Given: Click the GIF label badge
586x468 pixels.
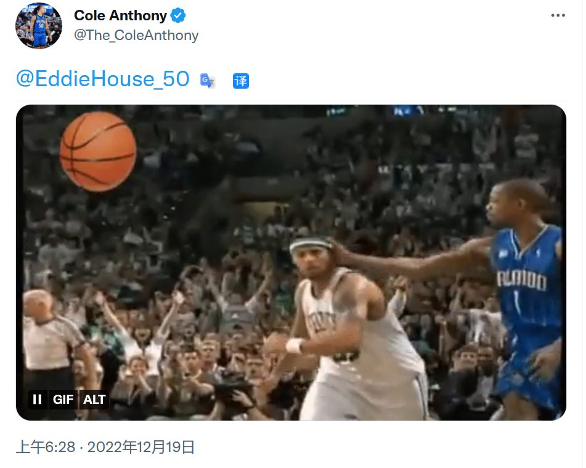Looking at the screenshot, I should (x=63, y=399).
